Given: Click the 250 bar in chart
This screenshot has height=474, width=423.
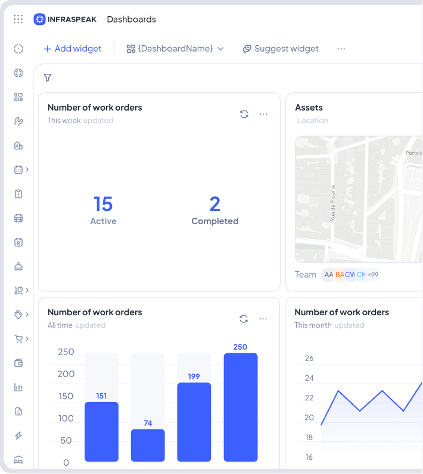Looking at the screenshot, I should tap(241, 407).
